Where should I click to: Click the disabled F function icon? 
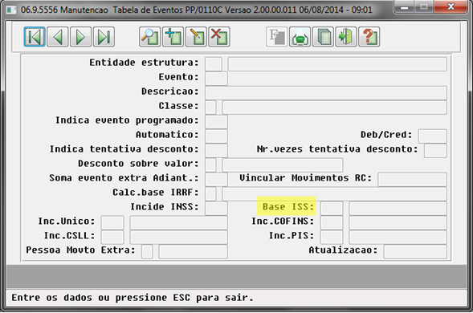tap(276, 37)
